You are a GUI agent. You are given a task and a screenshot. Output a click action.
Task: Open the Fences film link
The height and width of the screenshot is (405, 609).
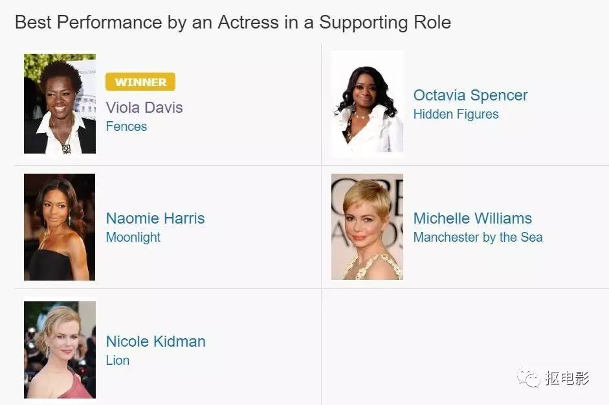click(126, 126)
